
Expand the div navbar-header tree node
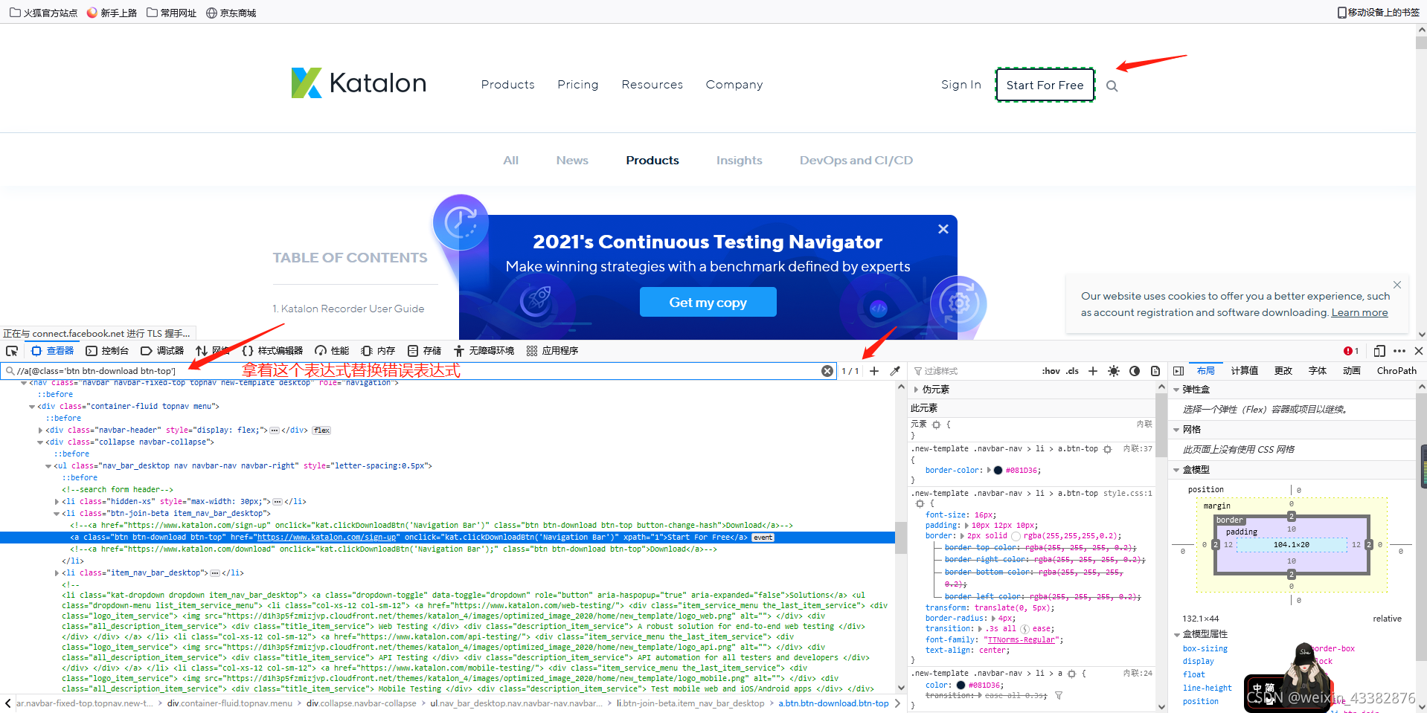40,430
